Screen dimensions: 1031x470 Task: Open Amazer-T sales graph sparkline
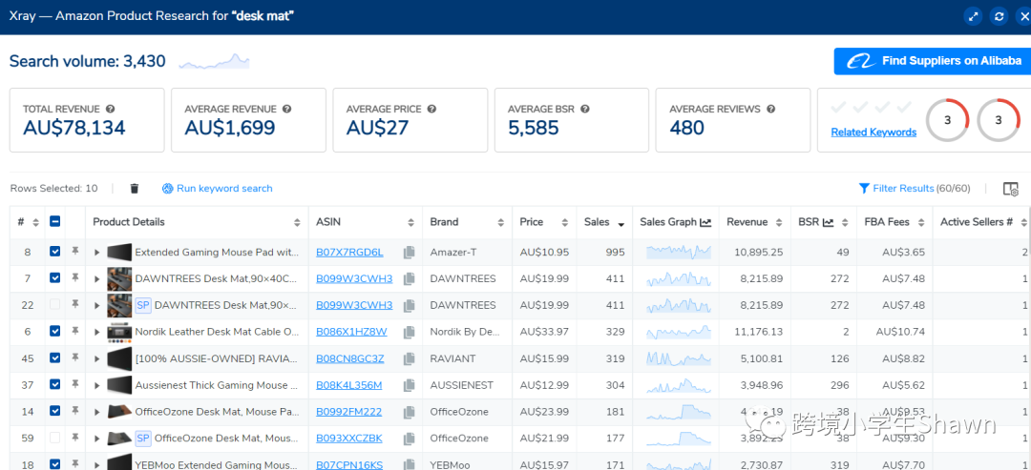[x=679, y=252]
